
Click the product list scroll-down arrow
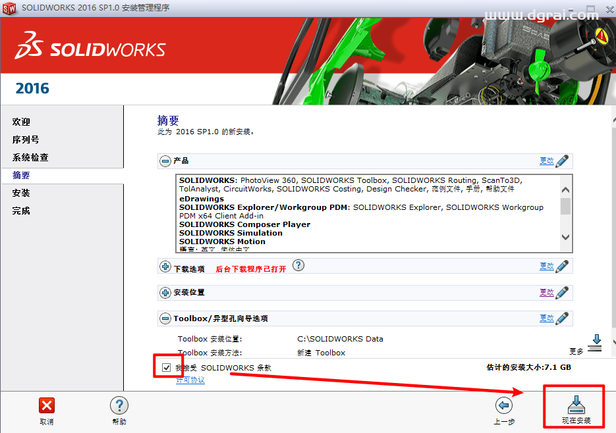tap(566, 237)
